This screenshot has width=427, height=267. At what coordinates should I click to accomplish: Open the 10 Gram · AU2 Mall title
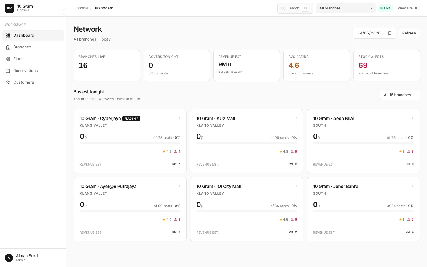point(216,119)
